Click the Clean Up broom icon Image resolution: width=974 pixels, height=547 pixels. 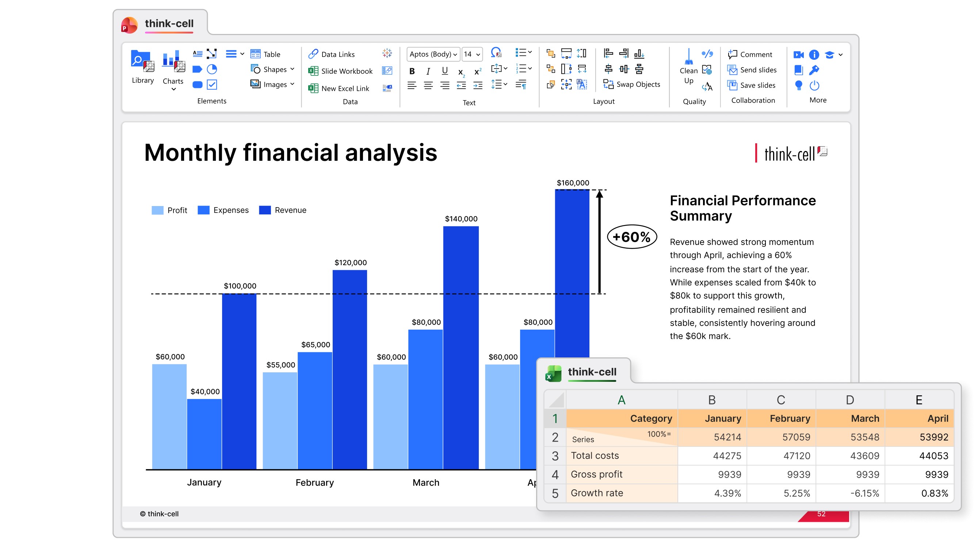point(688,57)
